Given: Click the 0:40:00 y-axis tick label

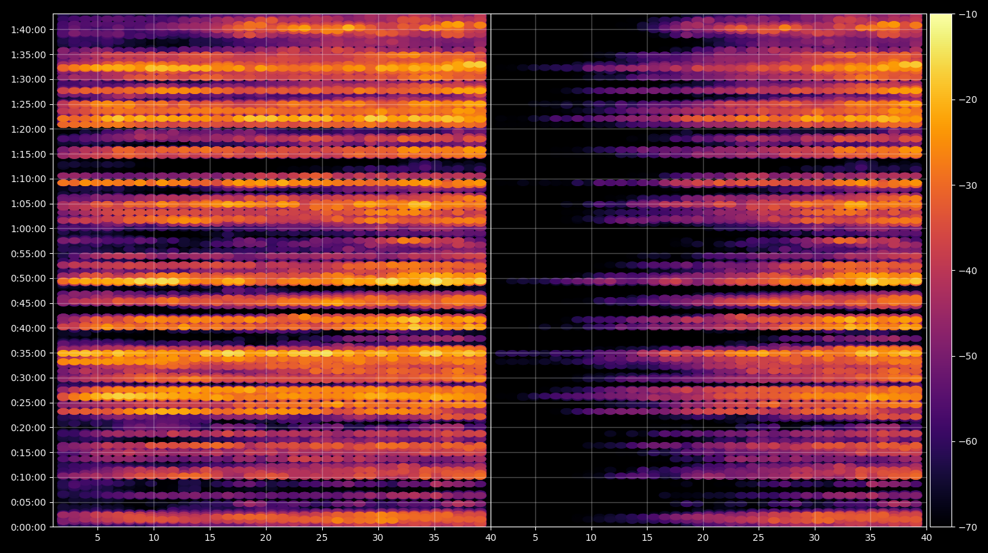Looking at the screenshot, I should coord(28,328).
